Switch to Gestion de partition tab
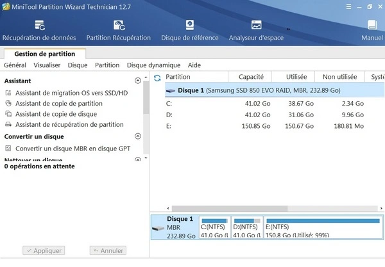This screenshot has width=385, height=267. coord(44,54)
